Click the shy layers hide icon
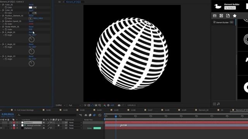This screenshot has width=248, height=139. point(86,115)
